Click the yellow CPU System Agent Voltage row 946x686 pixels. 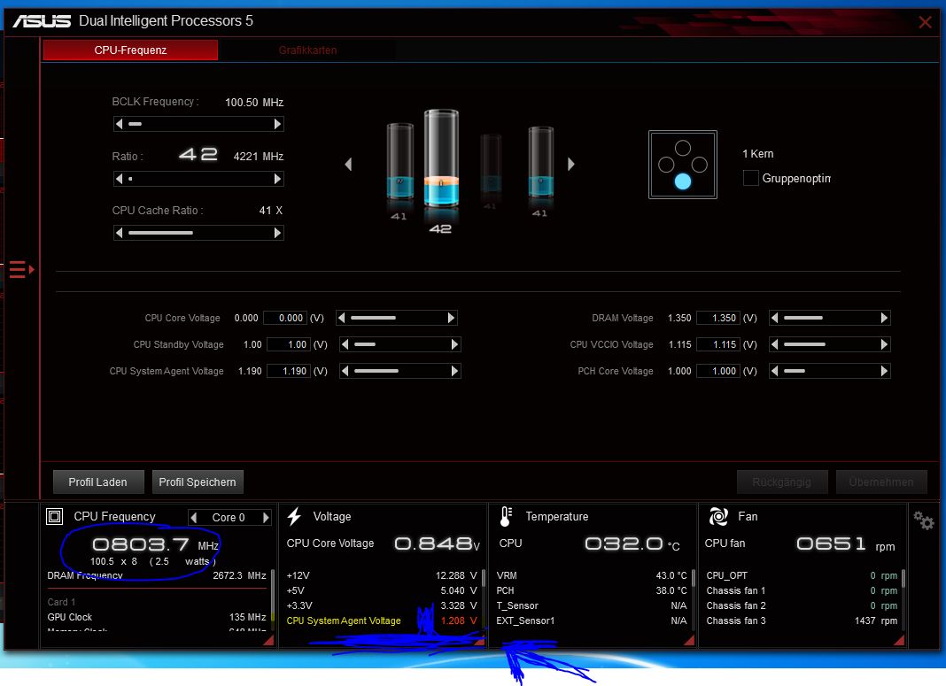tap(381, 620)
